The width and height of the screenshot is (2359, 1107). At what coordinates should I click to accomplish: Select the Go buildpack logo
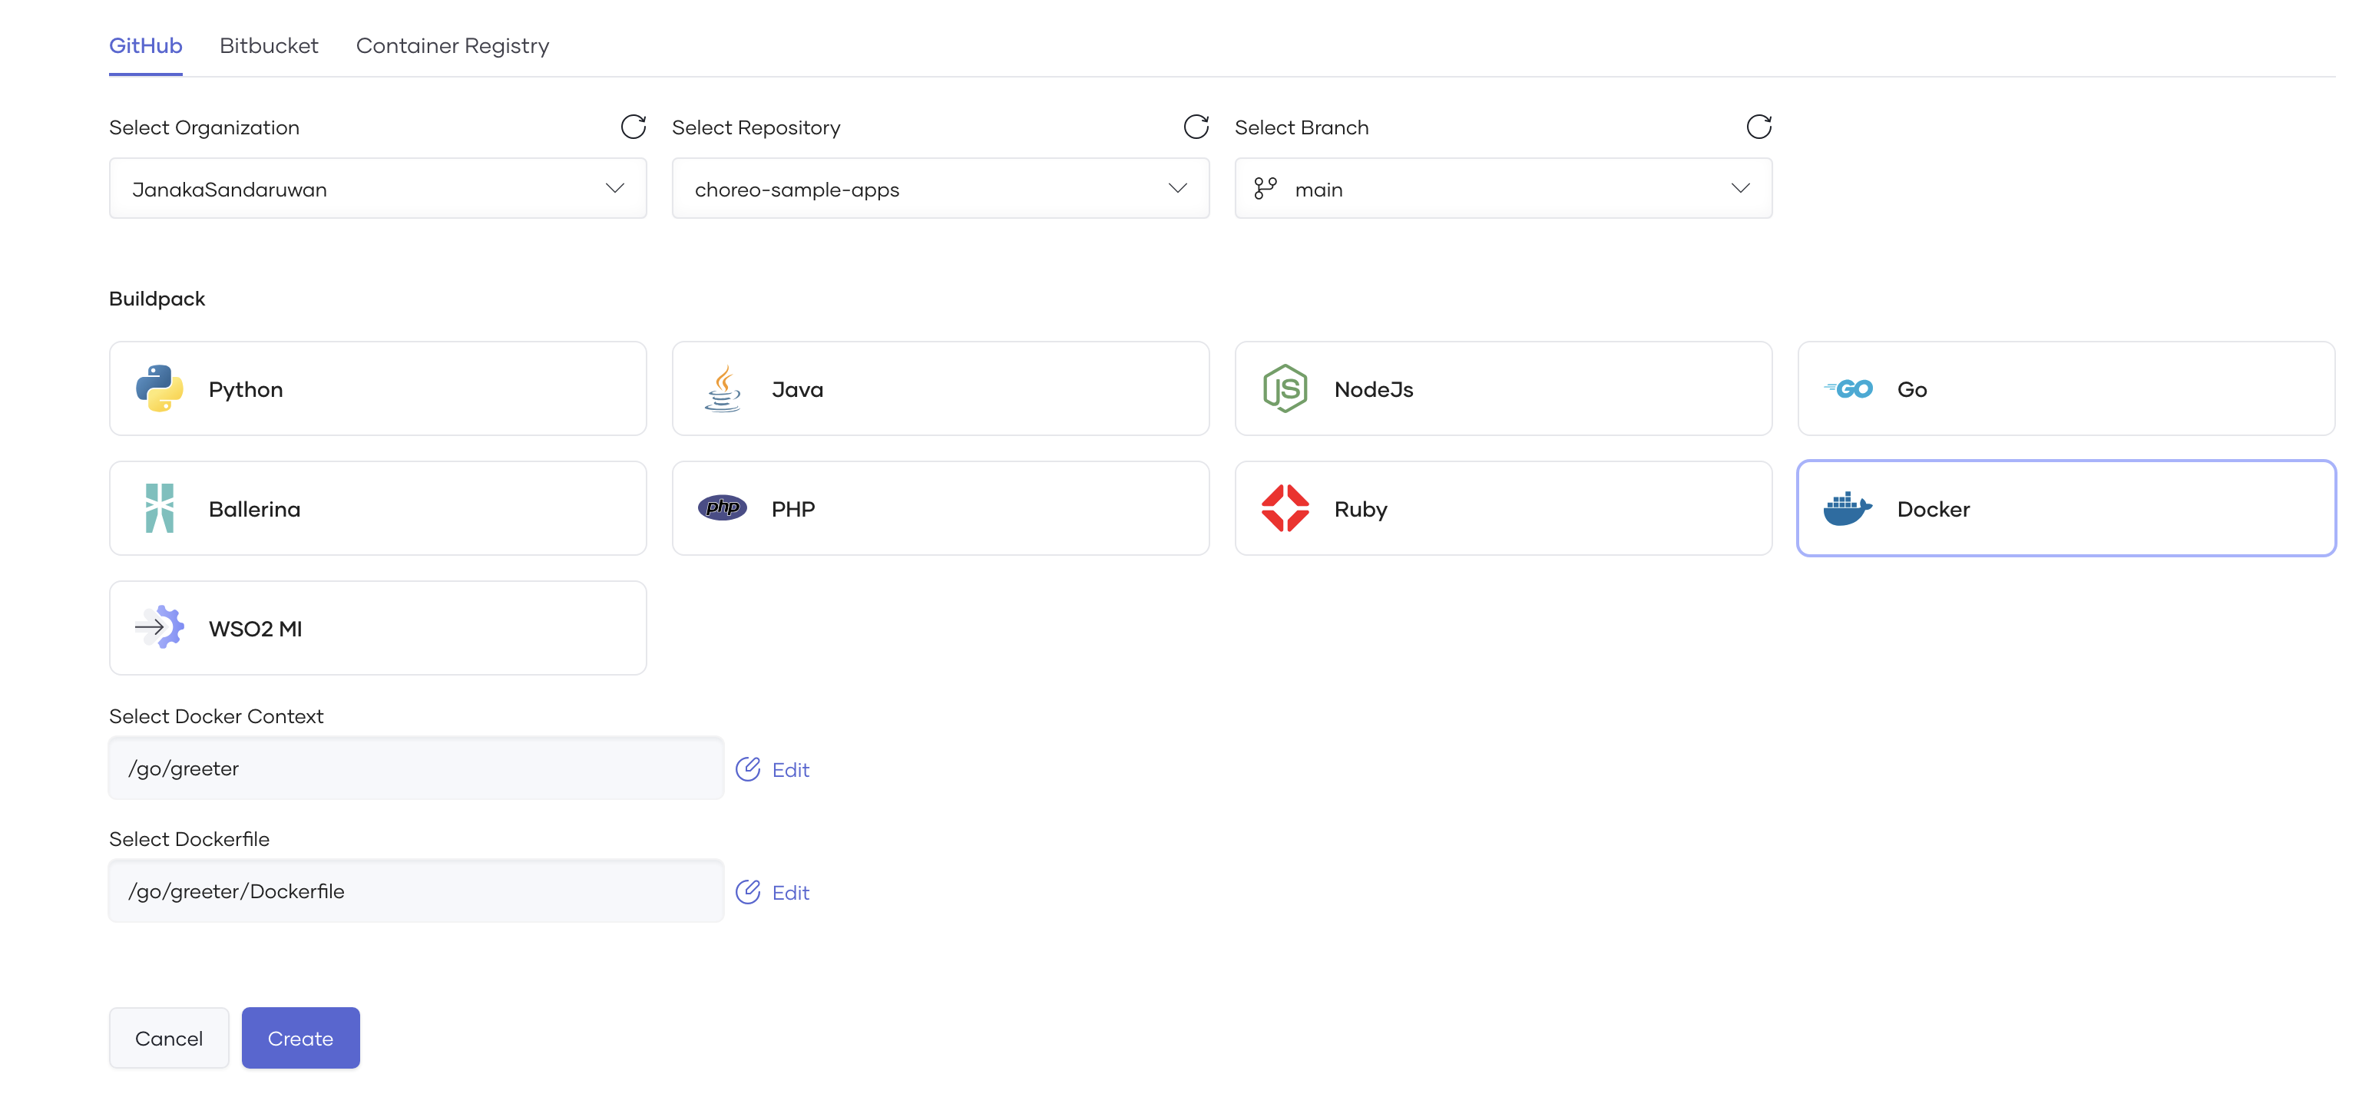1847,389
